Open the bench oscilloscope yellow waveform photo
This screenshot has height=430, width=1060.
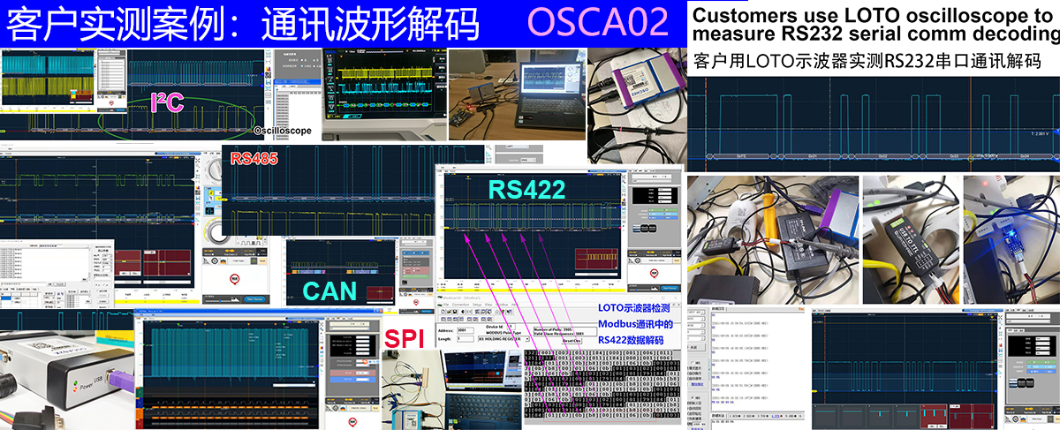(x=385, y=93)
